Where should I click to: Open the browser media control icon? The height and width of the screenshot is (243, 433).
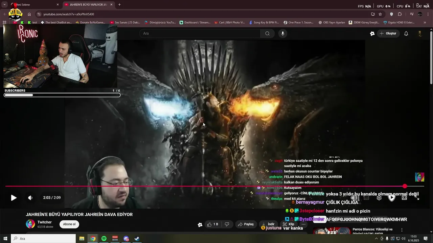412,14
